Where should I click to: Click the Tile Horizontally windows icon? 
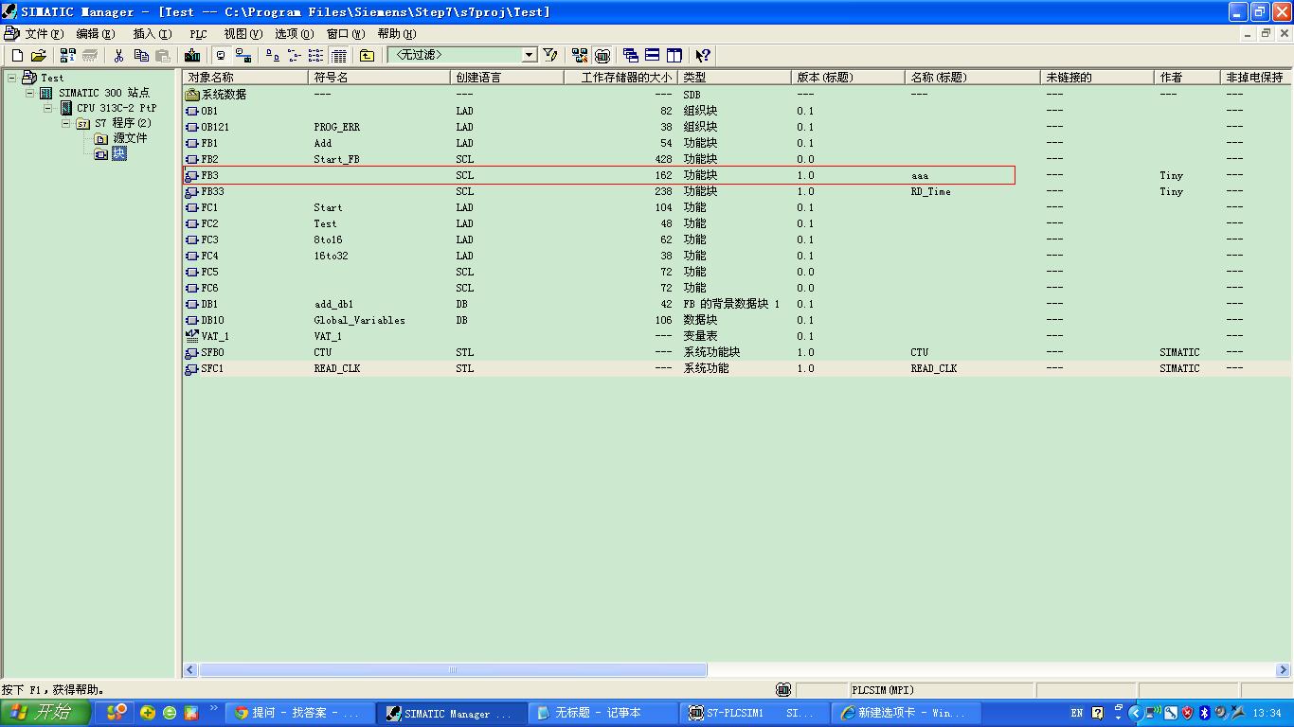pos(653,56)
